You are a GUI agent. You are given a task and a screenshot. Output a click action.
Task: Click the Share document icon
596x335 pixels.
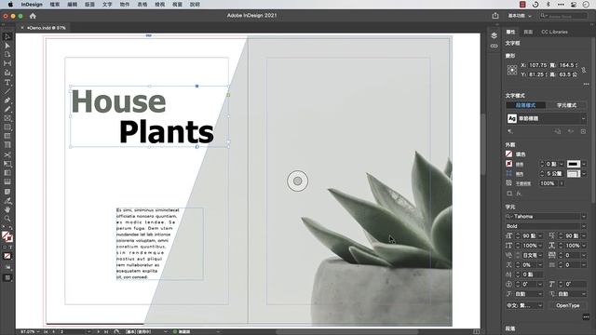(494, 16)
